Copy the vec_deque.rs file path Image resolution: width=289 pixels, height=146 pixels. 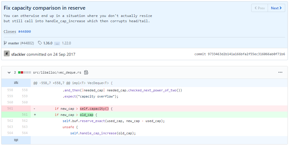(86, 72)
